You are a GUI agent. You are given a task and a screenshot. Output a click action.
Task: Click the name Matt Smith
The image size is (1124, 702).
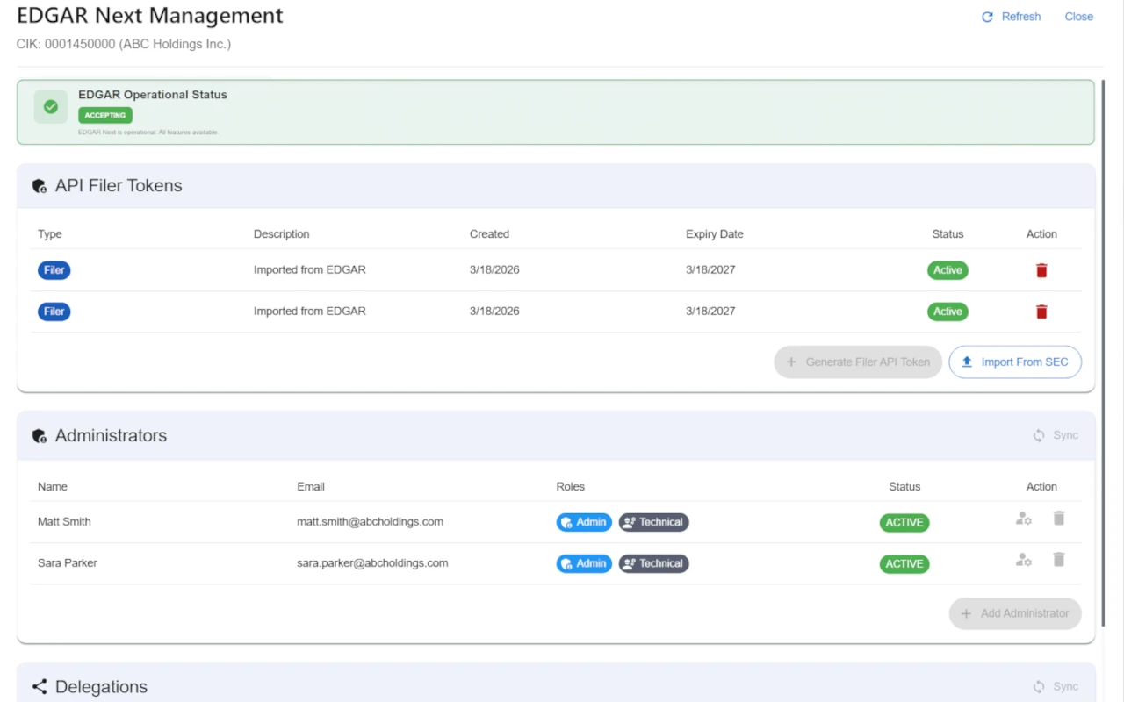[x=64, y=521]
